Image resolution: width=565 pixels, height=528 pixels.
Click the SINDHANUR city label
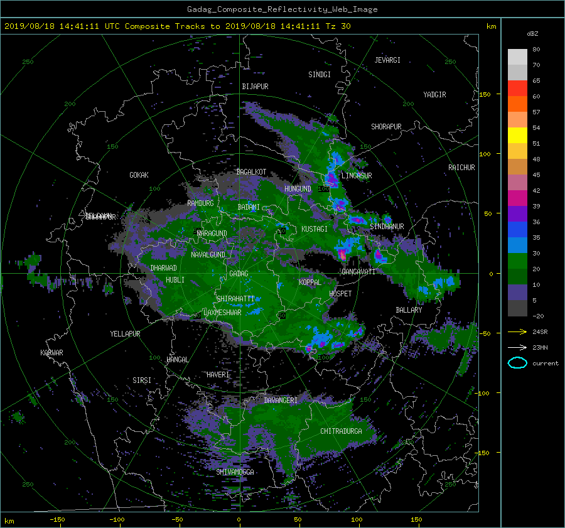[x=387, y=227]
